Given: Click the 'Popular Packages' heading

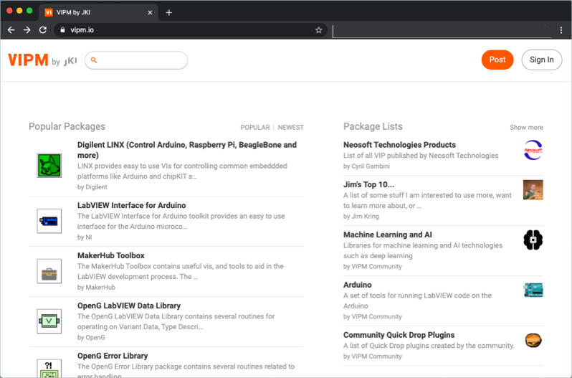Looking at the screenshot, I should coord(67,127).
